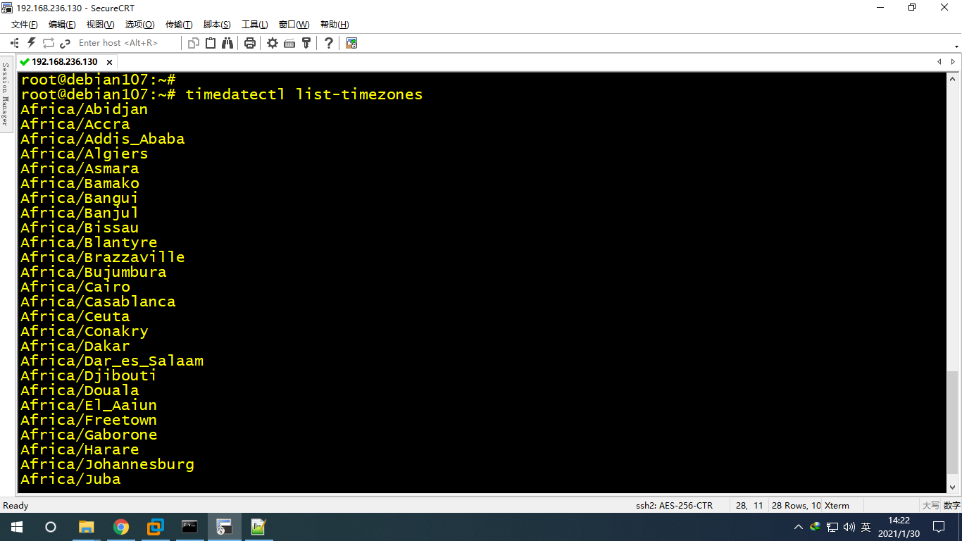Click the green connected checkmark on tab
The width and height of the screenshot is (962, 541).
tap(25, 62)
